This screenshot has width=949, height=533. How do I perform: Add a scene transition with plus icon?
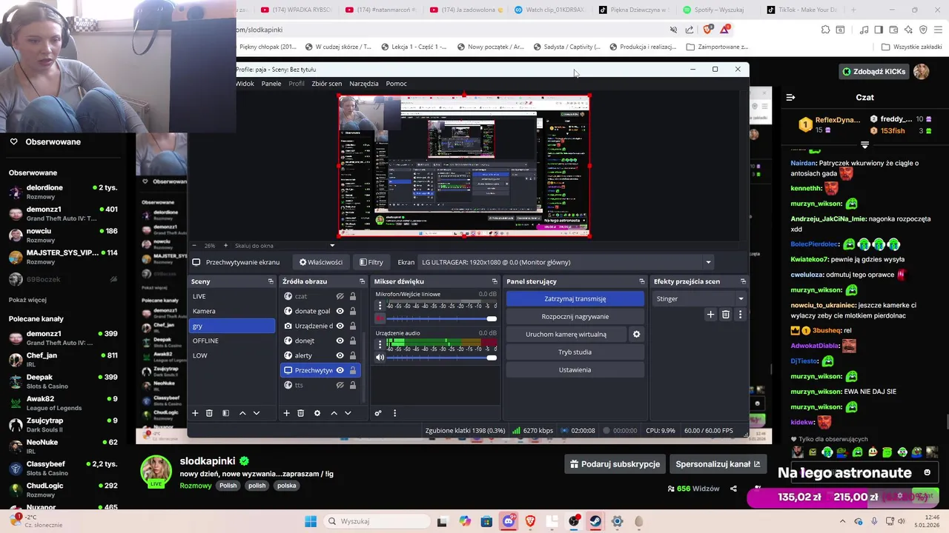(710, 315)
